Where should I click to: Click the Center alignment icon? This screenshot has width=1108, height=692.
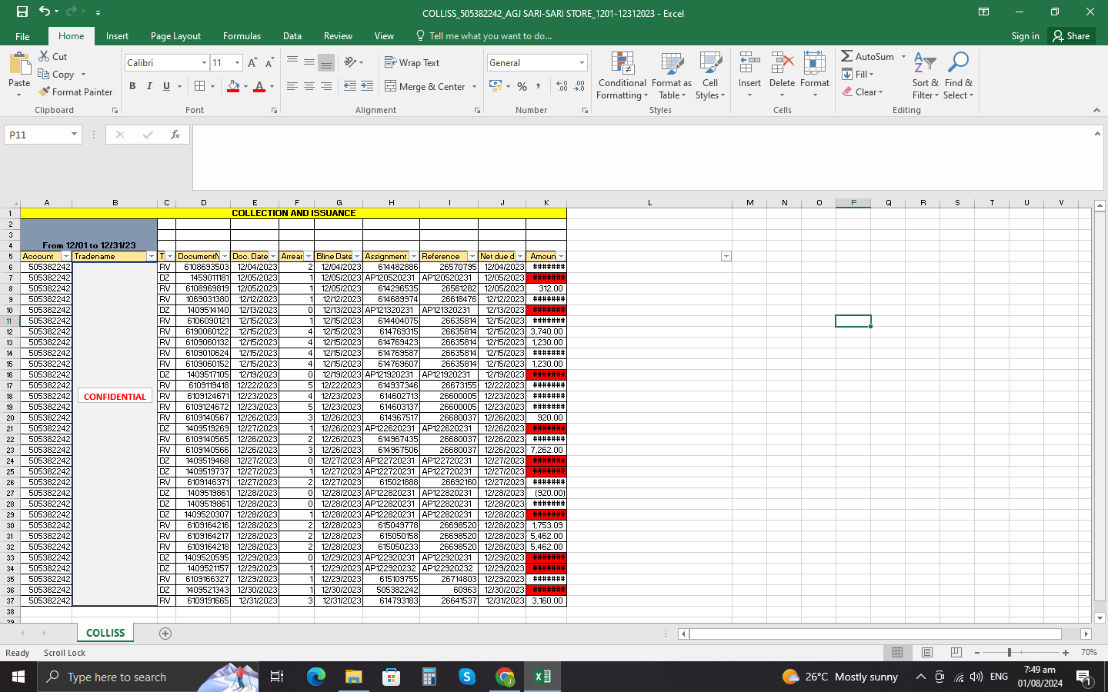(x=309, y=86)
